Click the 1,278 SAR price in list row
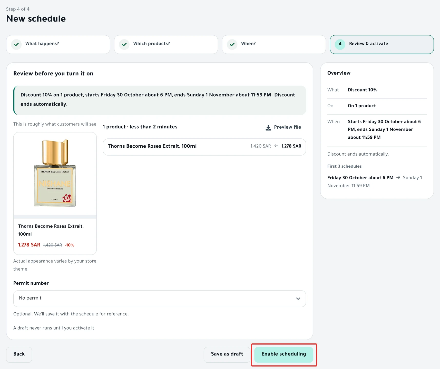This screenshot has width=440, height=369. pos(291,146)
